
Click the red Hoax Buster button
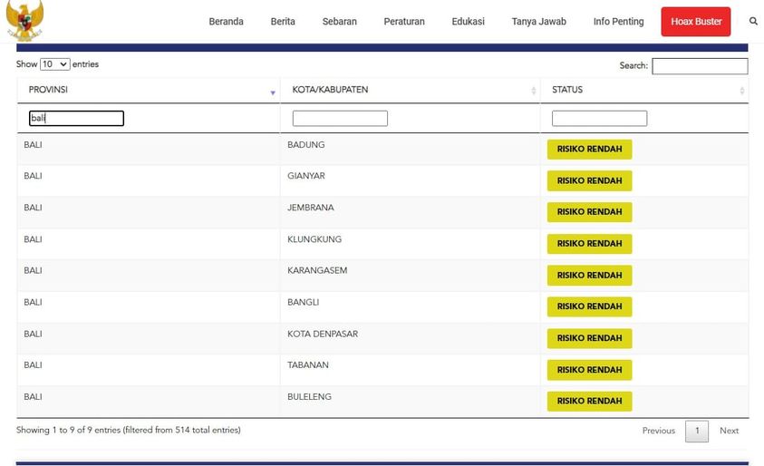tap(696, 22)
